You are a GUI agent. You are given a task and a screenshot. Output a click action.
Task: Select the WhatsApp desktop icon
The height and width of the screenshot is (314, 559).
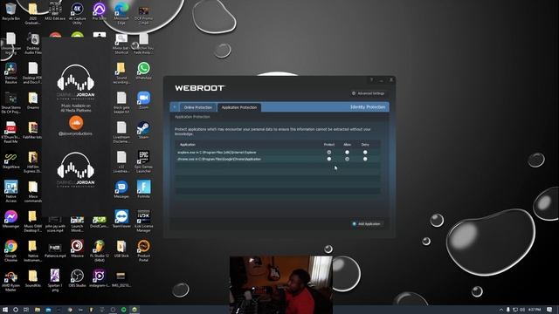[x=143, y=71]
